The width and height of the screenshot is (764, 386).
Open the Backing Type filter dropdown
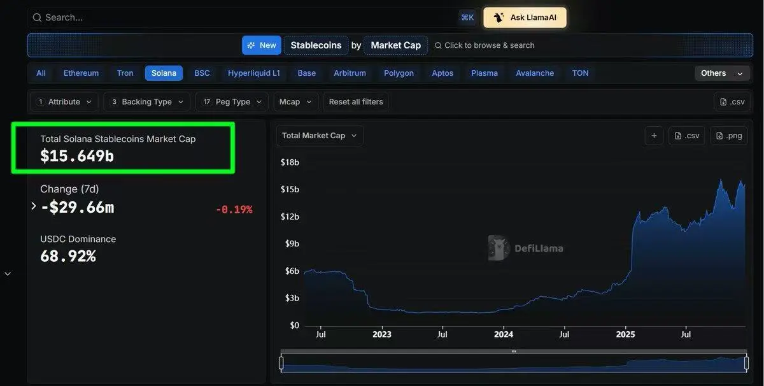click(x=147, y=102)
